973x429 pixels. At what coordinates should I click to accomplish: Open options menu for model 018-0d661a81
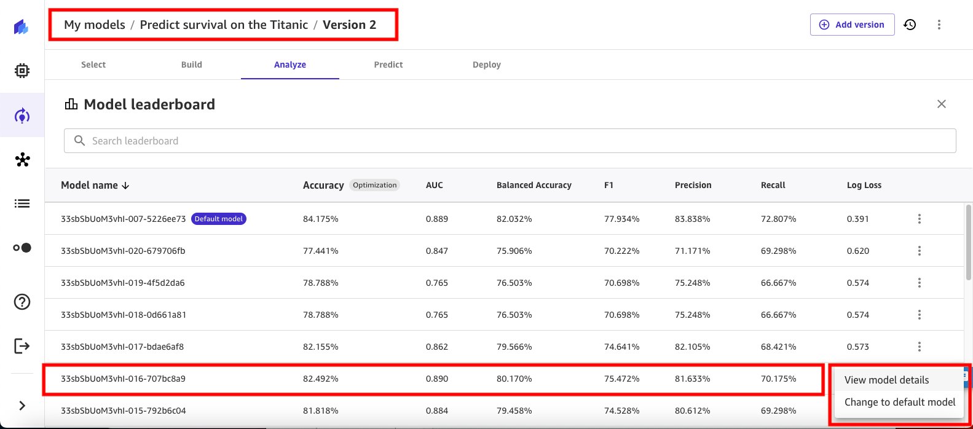point(920,315)
